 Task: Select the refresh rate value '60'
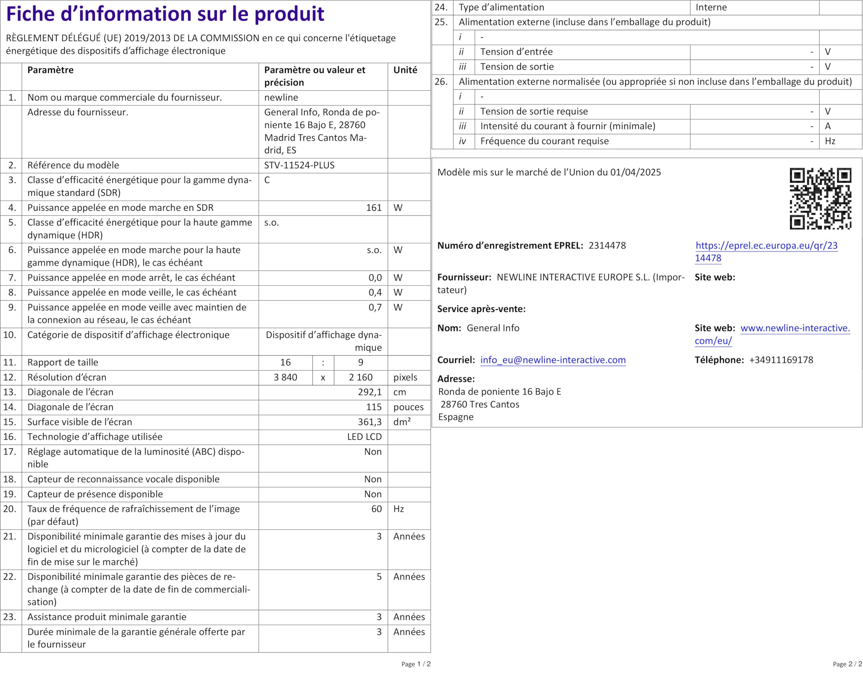pyautogui.click(x=377, y=509)
